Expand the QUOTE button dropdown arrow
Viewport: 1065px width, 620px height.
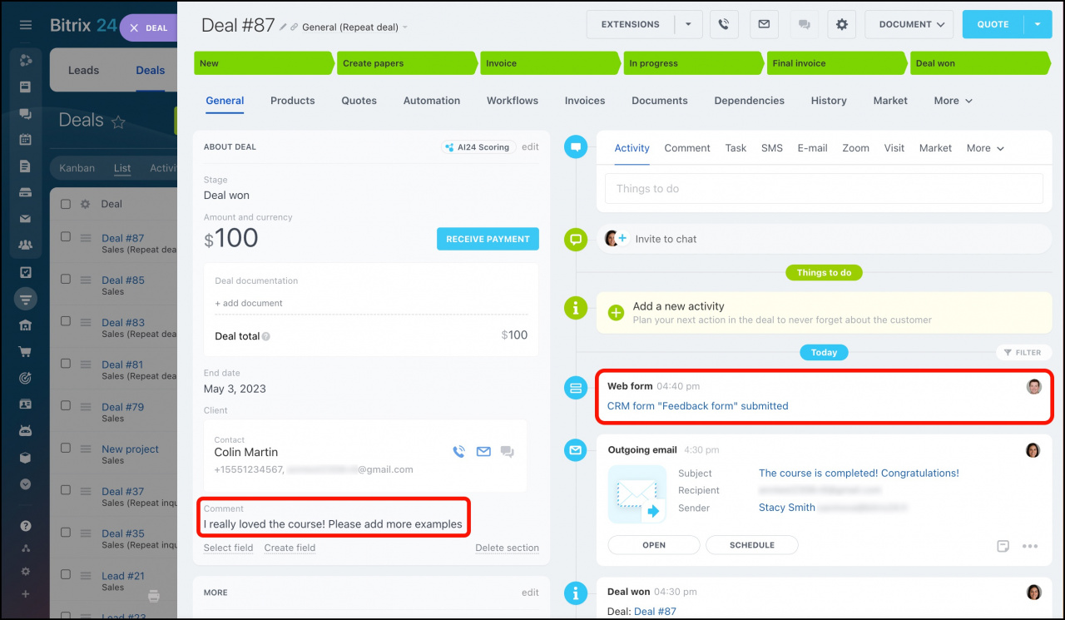(x=1038, y=24)
